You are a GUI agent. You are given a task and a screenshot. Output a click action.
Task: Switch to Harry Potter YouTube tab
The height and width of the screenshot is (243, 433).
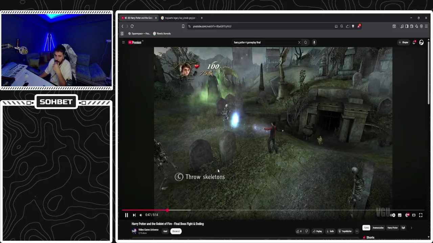point(139,18)
